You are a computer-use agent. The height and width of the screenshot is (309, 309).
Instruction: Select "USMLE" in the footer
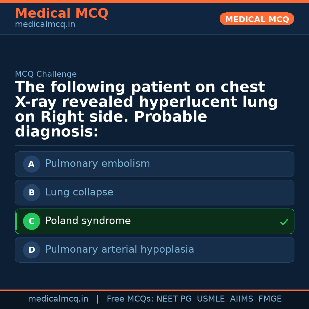pos(211,299)
